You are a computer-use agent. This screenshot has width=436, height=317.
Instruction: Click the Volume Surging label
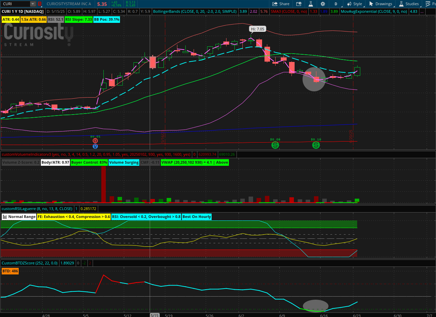pos(124,162)
